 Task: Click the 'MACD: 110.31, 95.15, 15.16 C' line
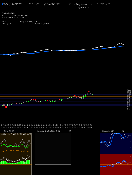(x=14, y=17)
